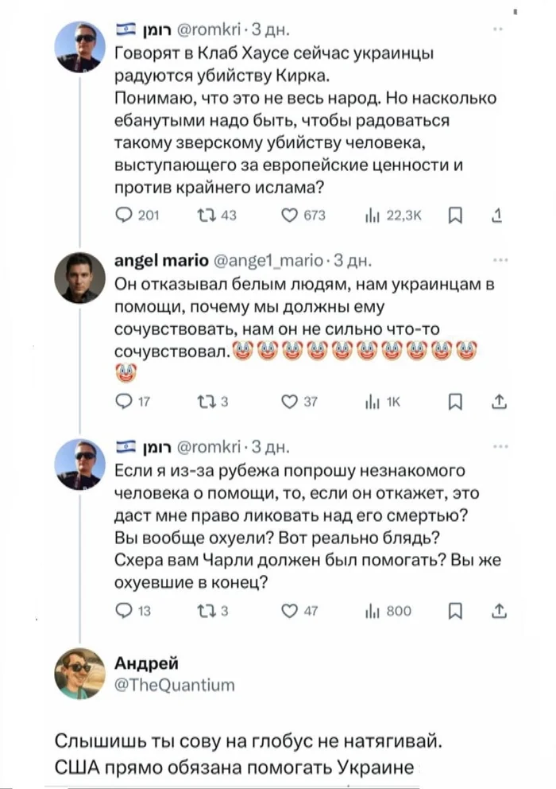The height and width of the screenshot is (789, 556).
Task: Bookmark the angel mario tweet
Action: (x=454, y=402)
